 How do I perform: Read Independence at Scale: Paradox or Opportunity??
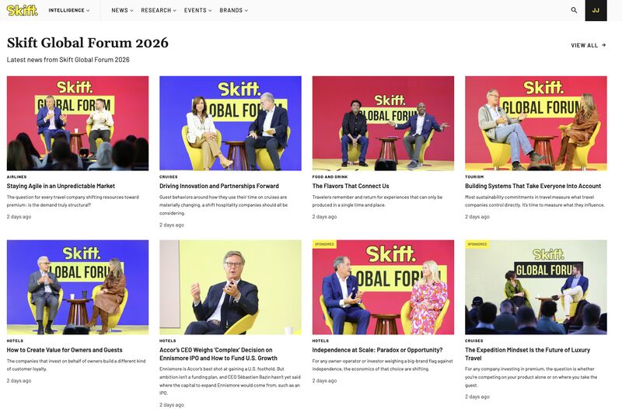click(x=377, y=350)
